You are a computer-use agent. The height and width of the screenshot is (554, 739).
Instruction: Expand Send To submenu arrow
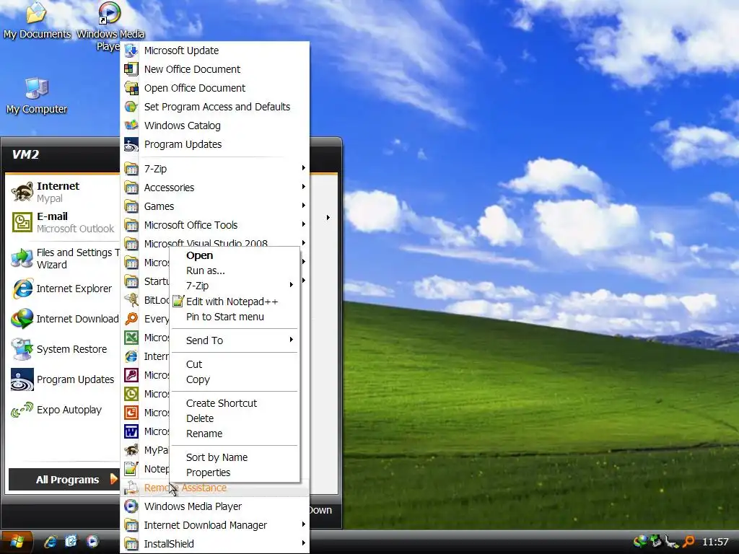click(292, 340)
